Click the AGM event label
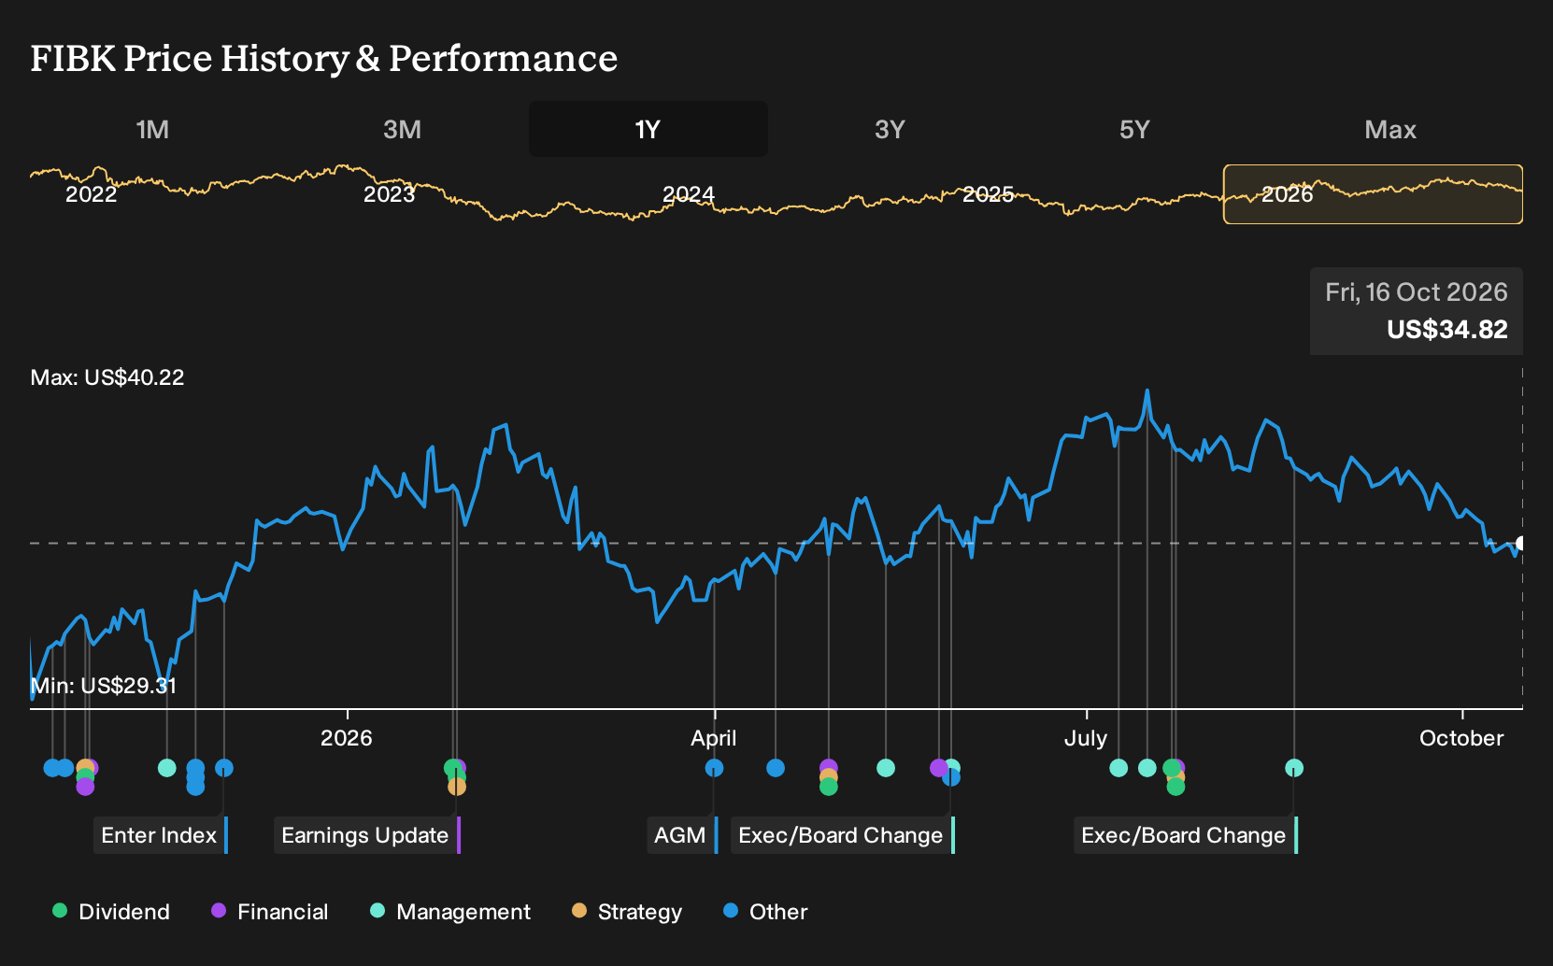Screen dimensions: 1553x966 pyautogui.click(x=681, y=835)
